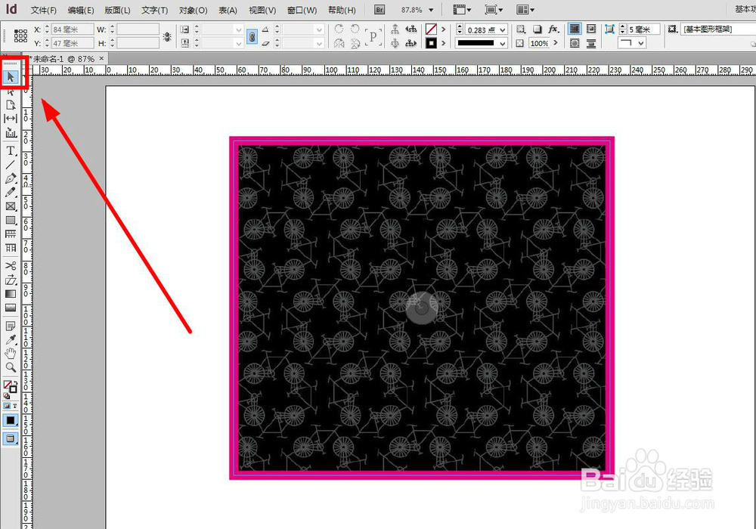The height and width of the screenshot is (529, 756).
Task: Select the Pencil tool
Action: 11,192
